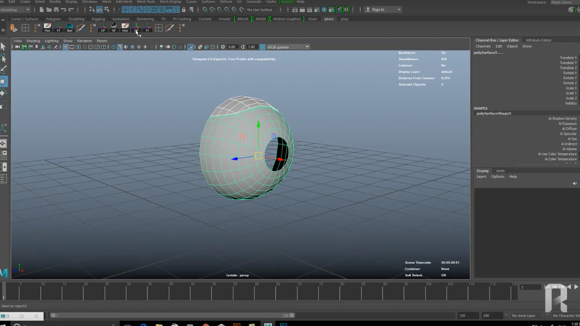Open the Mesh Tools menu
The image size is (580, 326).
(146, 2)
